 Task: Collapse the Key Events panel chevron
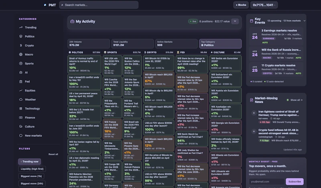click(305, 21)
